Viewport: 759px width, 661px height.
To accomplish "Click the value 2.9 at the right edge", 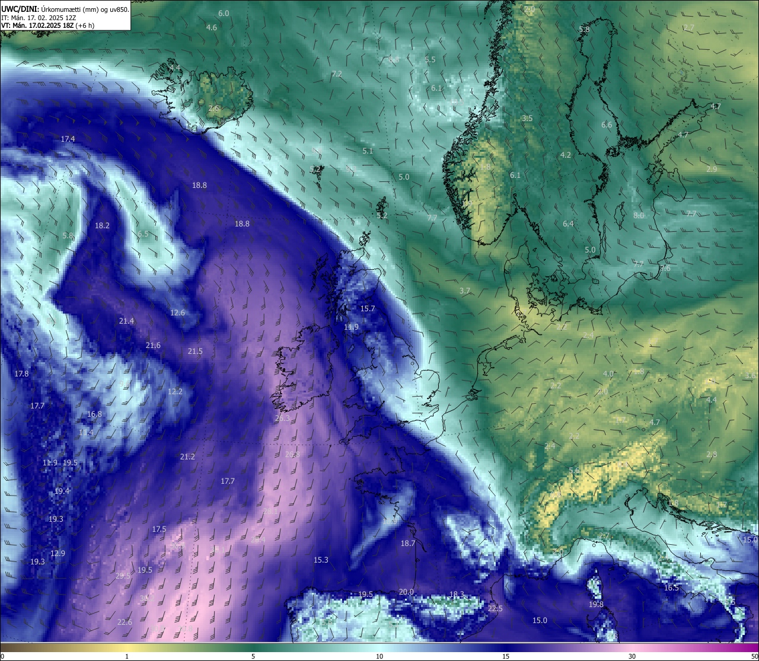I will (x=712, y=170).
